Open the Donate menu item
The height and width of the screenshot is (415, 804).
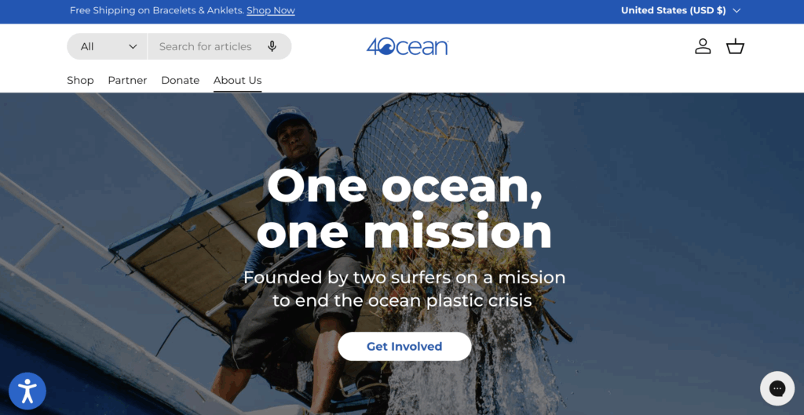coord(180,80)
